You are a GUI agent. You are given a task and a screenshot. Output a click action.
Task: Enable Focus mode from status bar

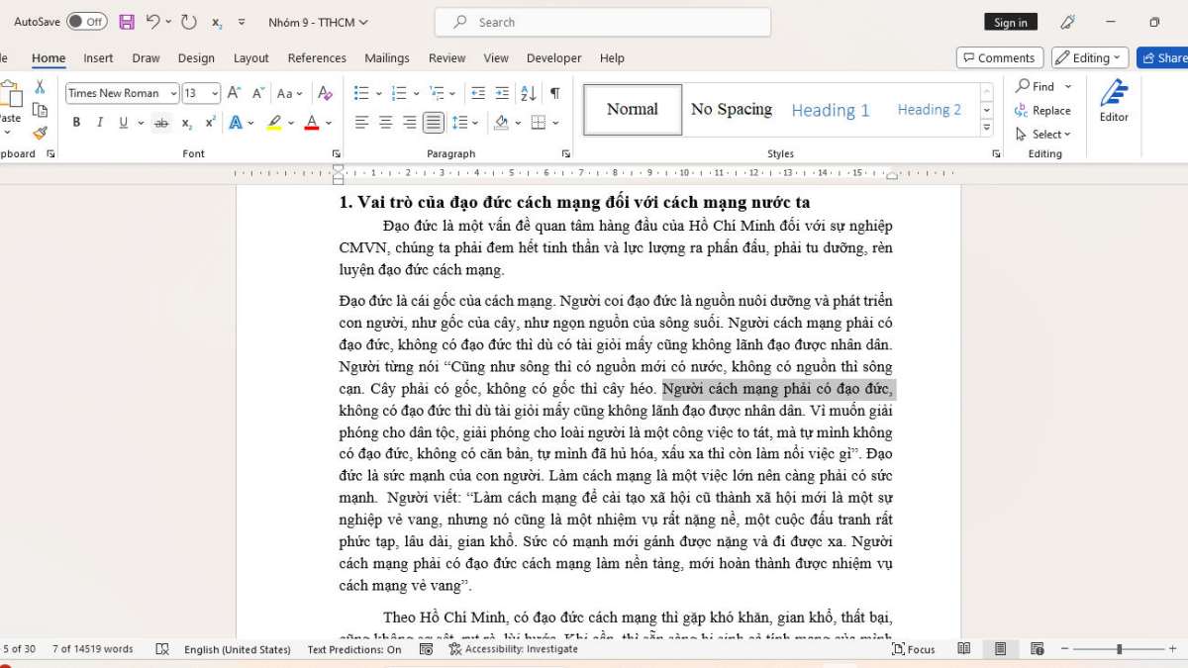914,648
